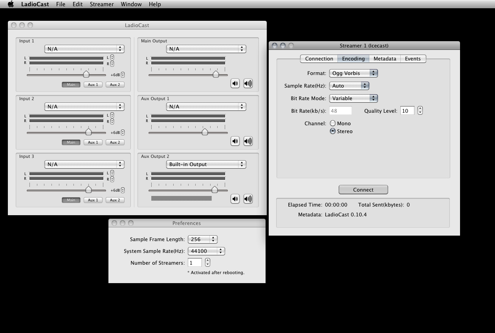This screenshot has height=333, width=495.
Task: Toggle Input 2 Main routing button
Action: pos(71,142)
